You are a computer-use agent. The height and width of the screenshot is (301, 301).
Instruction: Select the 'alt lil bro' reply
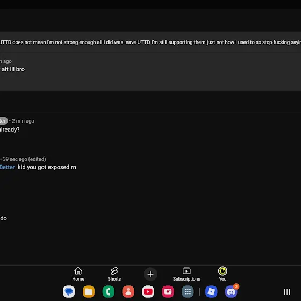tap(12, 69)
